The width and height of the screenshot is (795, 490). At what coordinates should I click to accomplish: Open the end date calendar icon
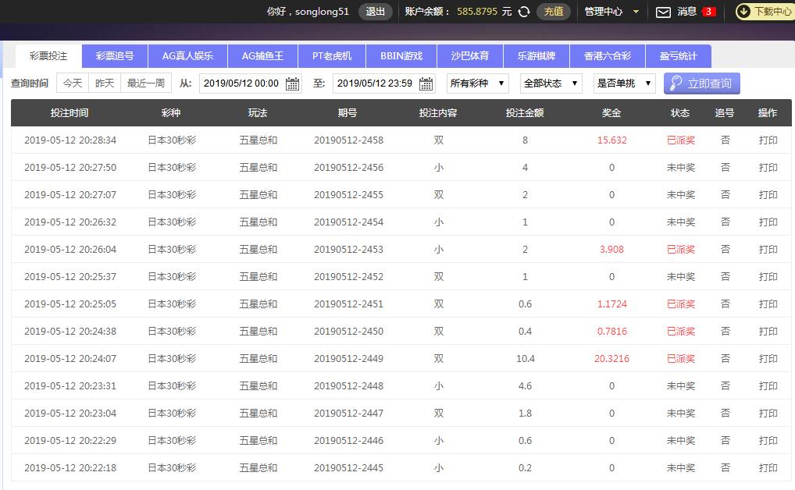(426, 83)
